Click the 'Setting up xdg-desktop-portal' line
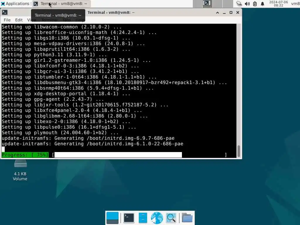Viewport: 300px width, 225px height. tap(66, 94)
